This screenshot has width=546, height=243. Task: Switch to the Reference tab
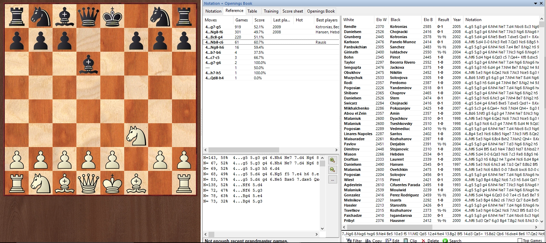[234, 11]
